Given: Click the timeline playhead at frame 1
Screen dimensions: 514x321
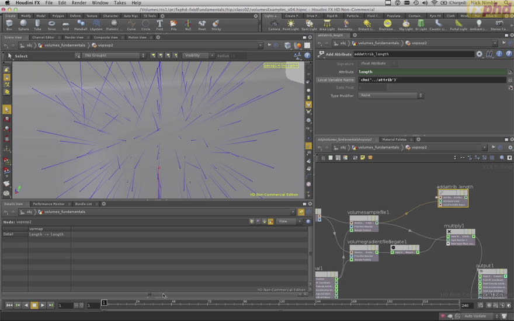Looking at the screenshot, I should click(x=104, y=303).
